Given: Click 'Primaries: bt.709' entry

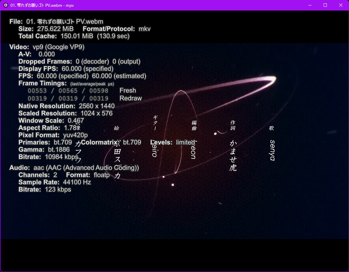Looking at the screenshot, I should (45, 142).
